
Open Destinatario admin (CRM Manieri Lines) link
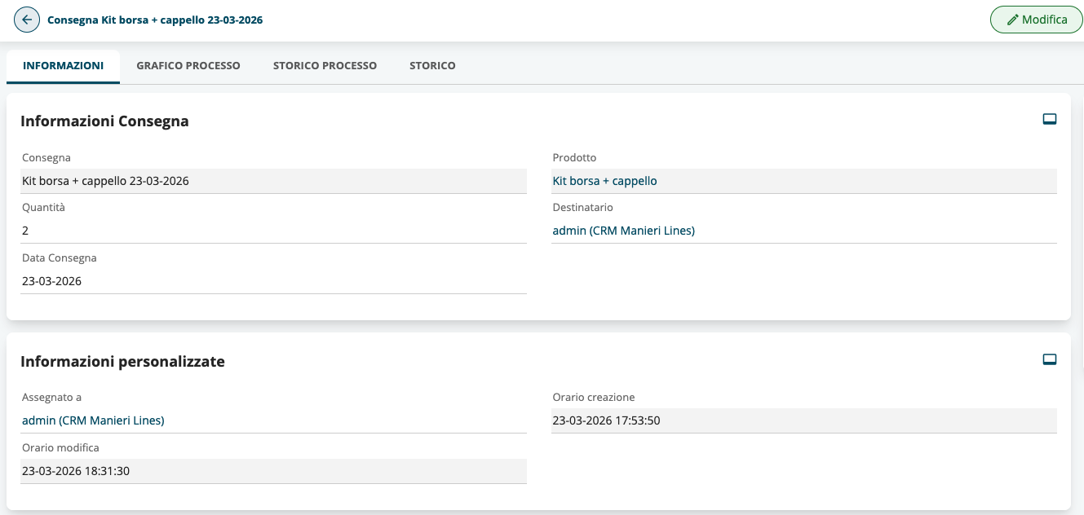[x=623, y=231]
